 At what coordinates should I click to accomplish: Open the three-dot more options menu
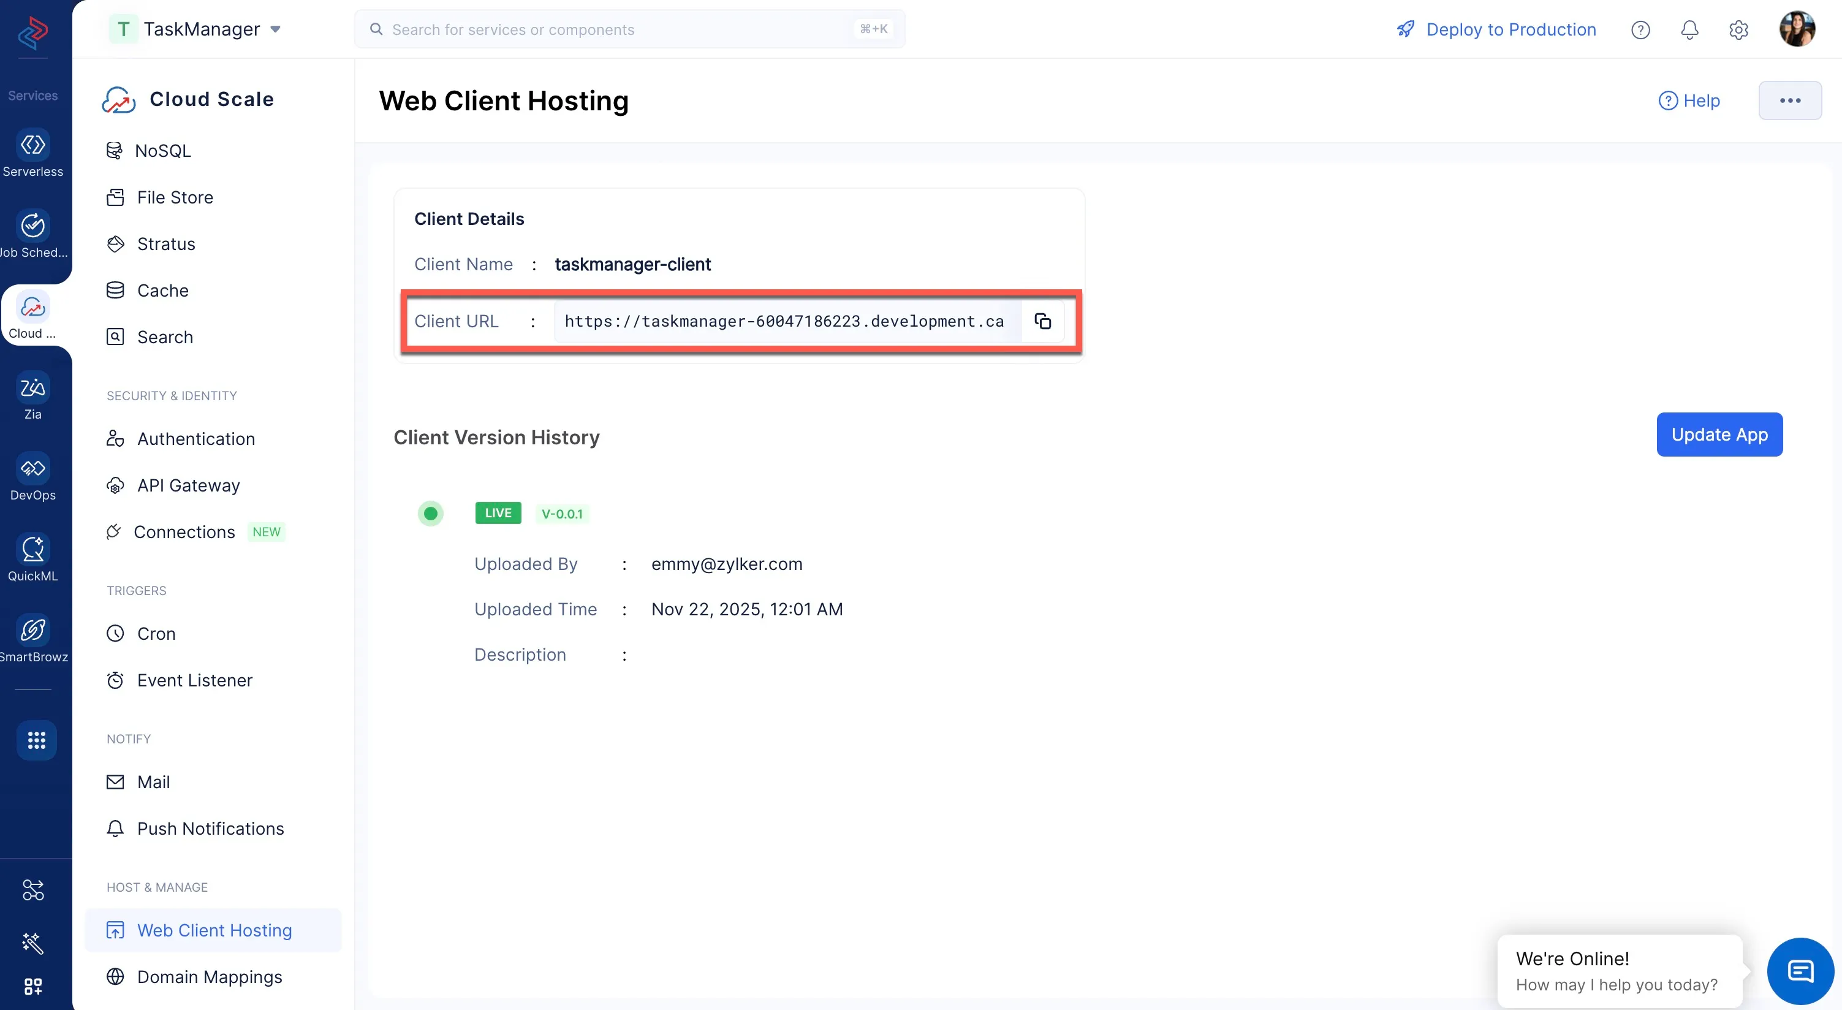coord(1790,101)
